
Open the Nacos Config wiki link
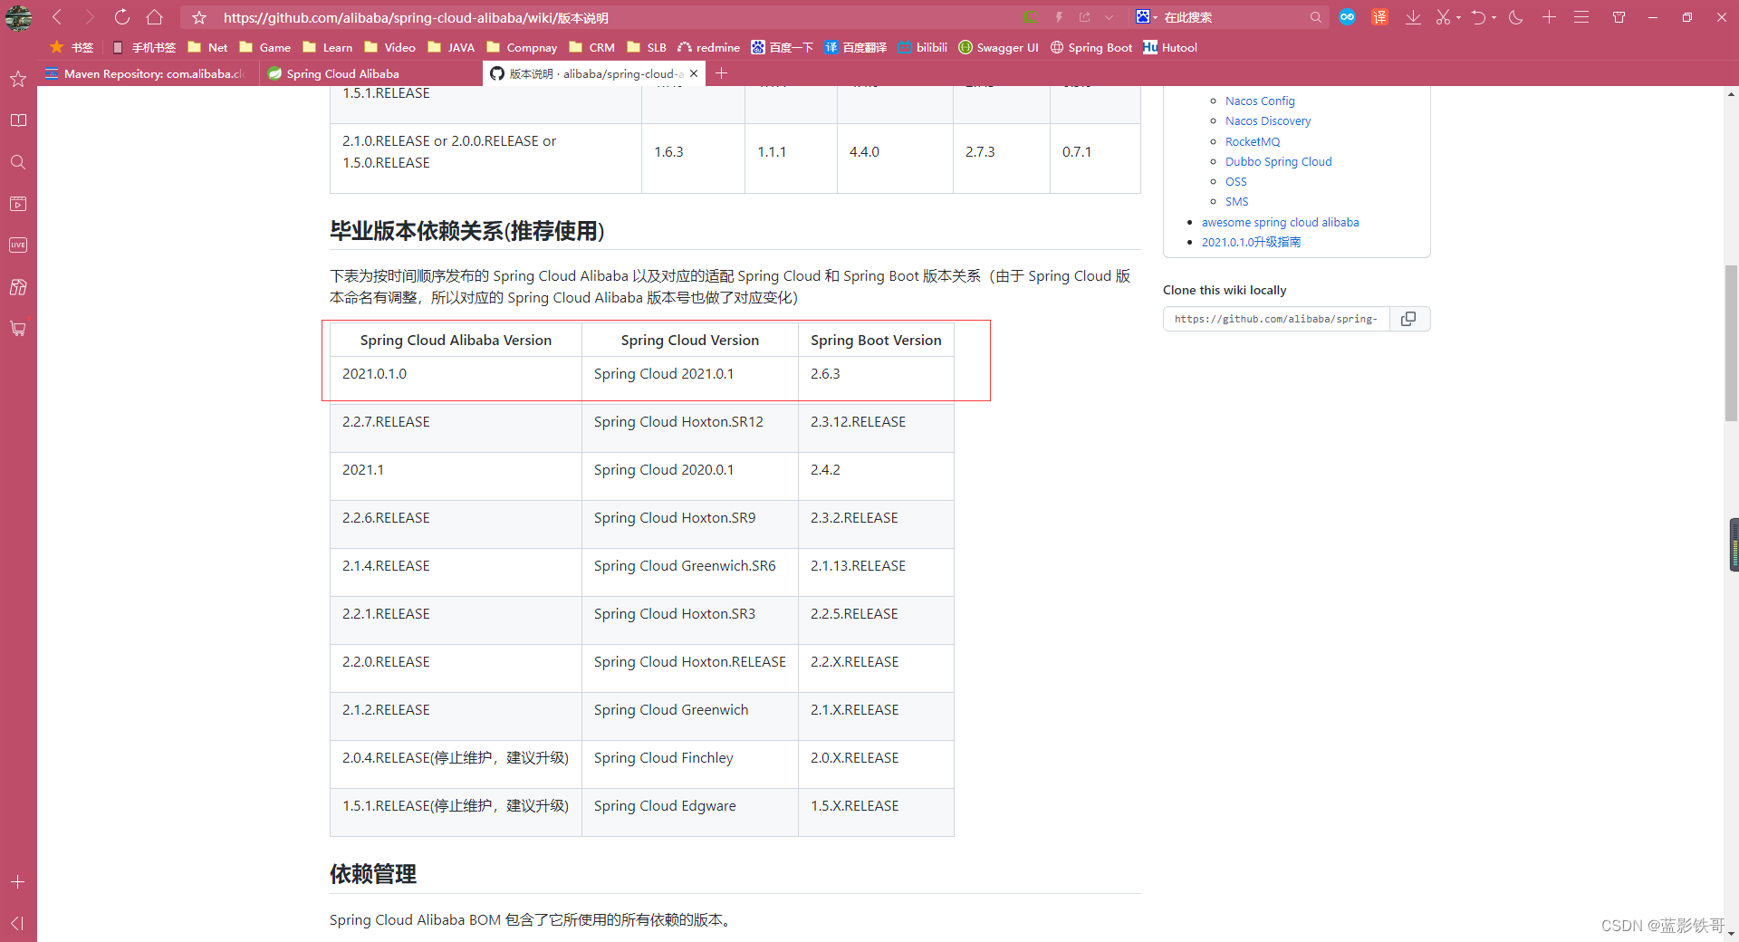1260,101
